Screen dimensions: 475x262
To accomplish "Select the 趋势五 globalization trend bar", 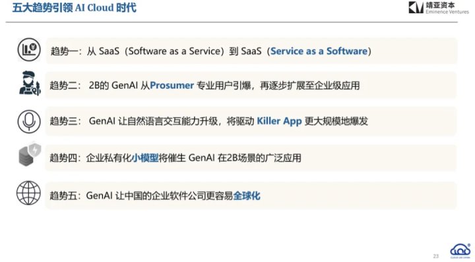I will (251, 195).
